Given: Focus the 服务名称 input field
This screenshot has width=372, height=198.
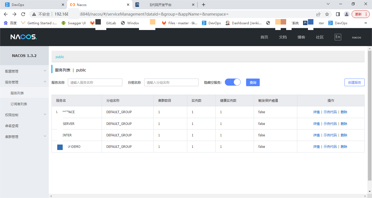Looking at the screenshot, I should [x=95, y=82].
